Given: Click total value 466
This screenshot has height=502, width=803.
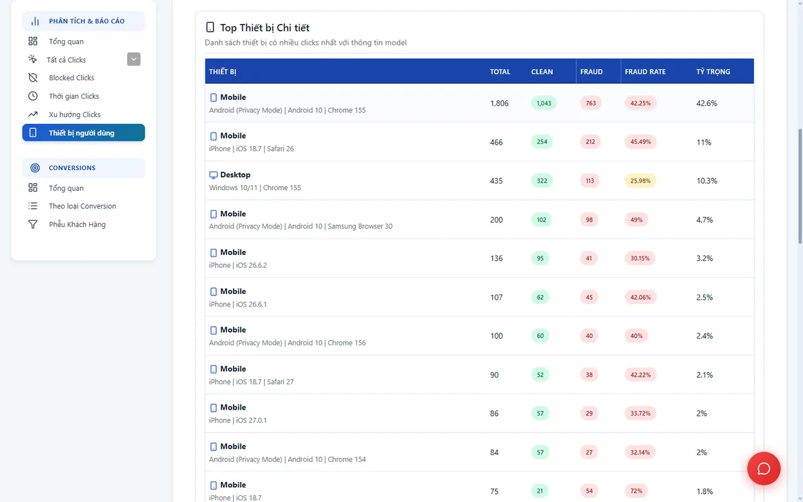Looking at the screenshot, I should (497, 142).
